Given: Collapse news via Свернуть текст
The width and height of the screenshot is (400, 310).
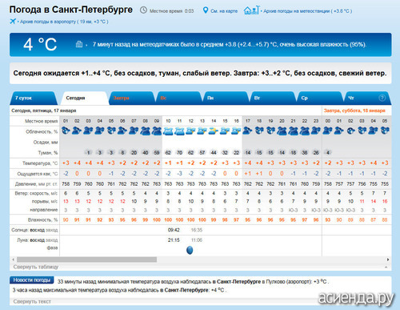Looking at the screenshot, I should click(32, 301).
